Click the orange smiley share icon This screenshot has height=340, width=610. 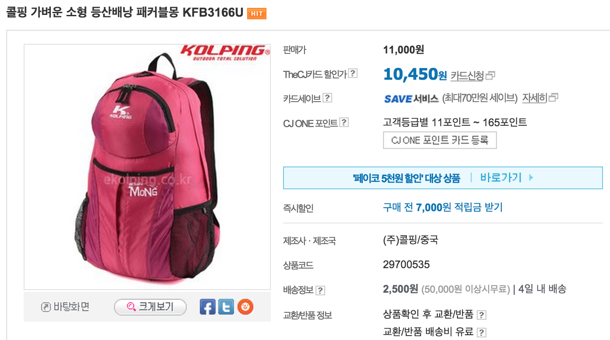tap(245, 307)
